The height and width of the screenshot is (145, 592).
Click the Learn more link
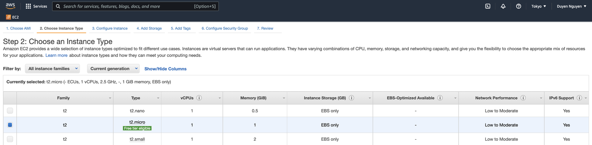tap(56, 55)
